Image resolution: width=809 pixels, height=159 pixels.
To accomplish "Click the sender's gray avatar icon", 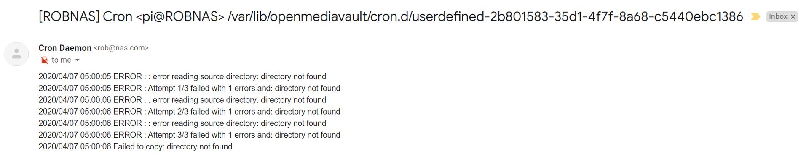I will coord(16,54).
